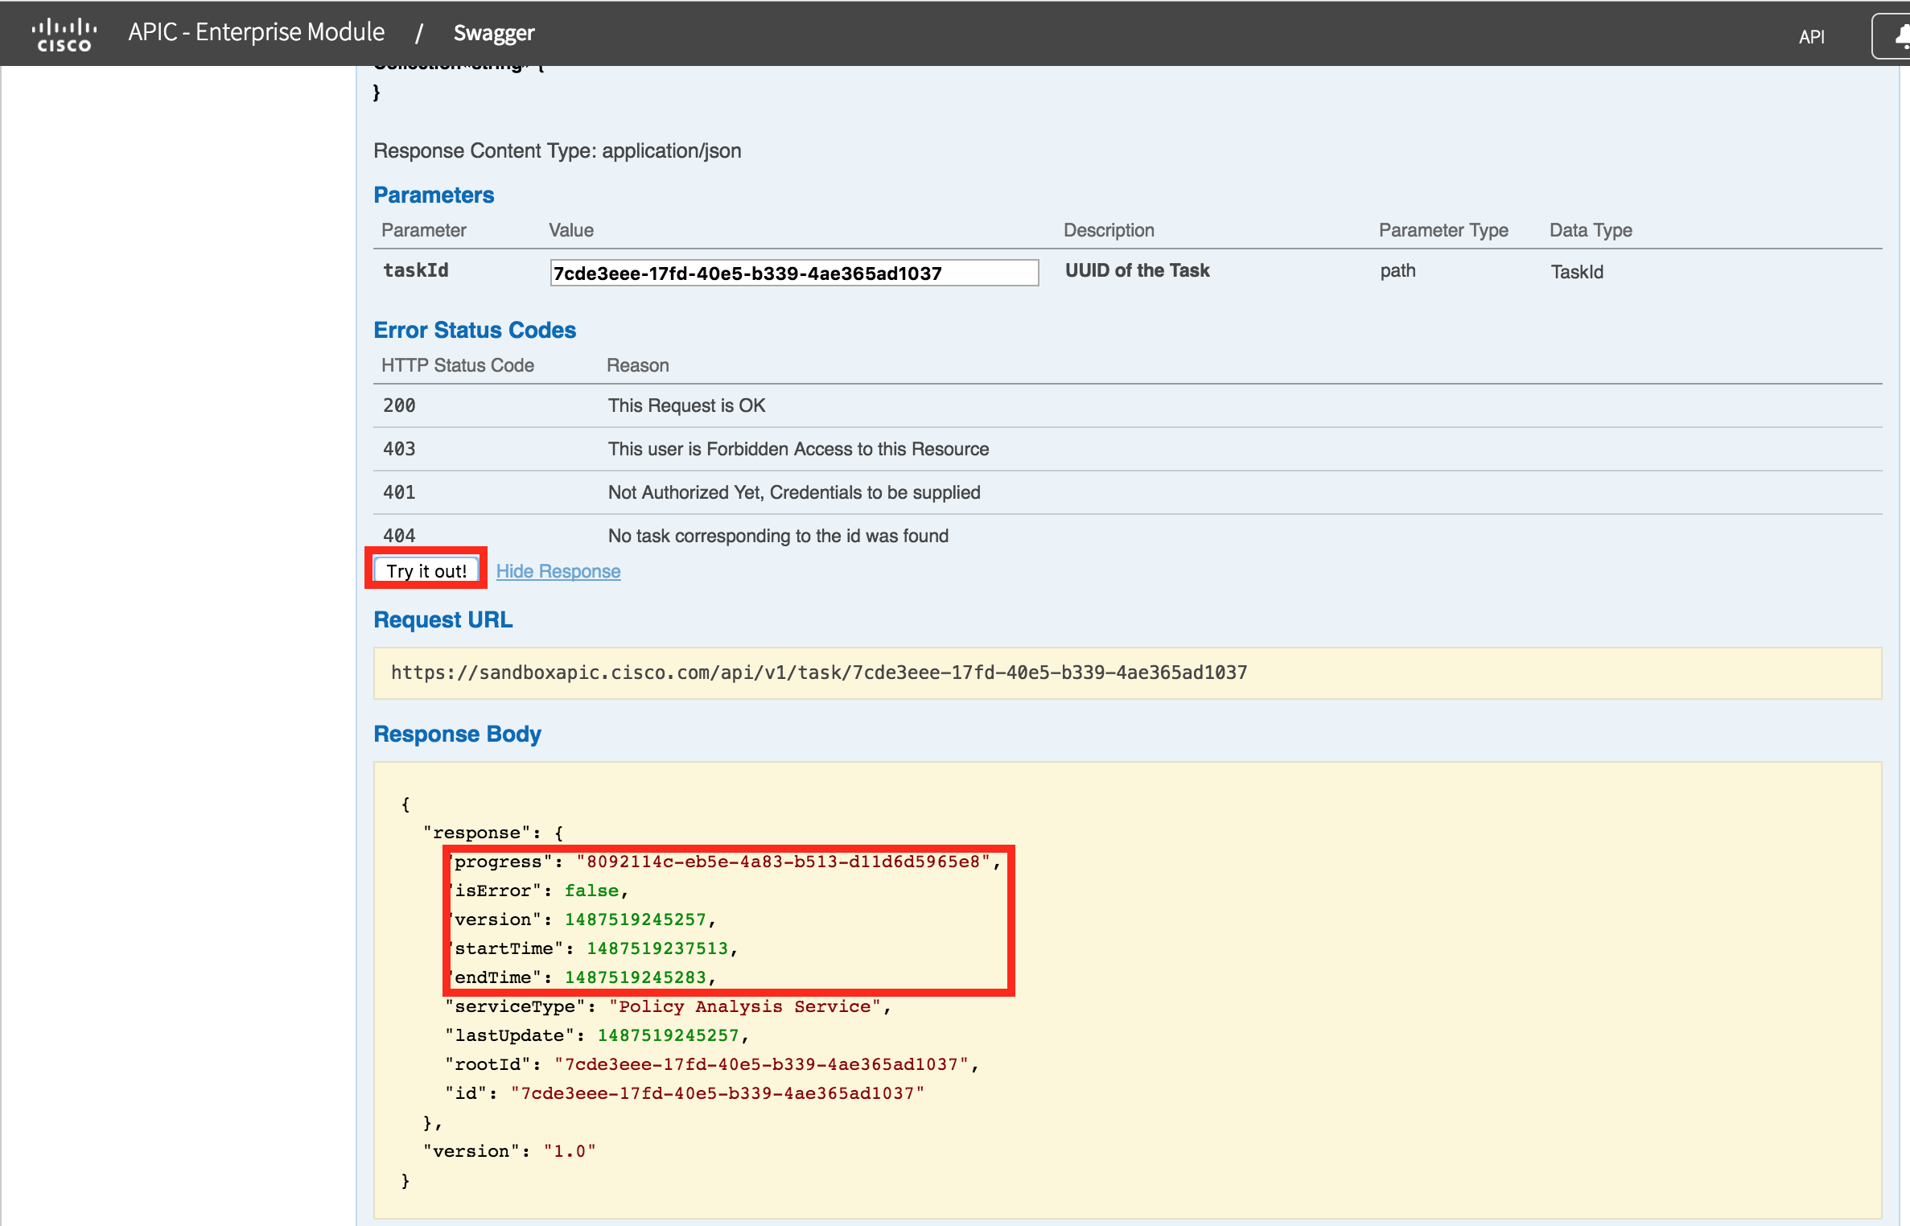Click the 'path' parameter type cell
This screenshot has height=1226, width=1910.
(x=1398, y=270)
